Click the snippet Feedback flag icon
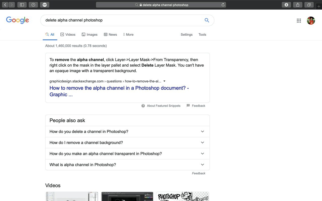Viewport: 322px width, 201px height. pos(188,106)
